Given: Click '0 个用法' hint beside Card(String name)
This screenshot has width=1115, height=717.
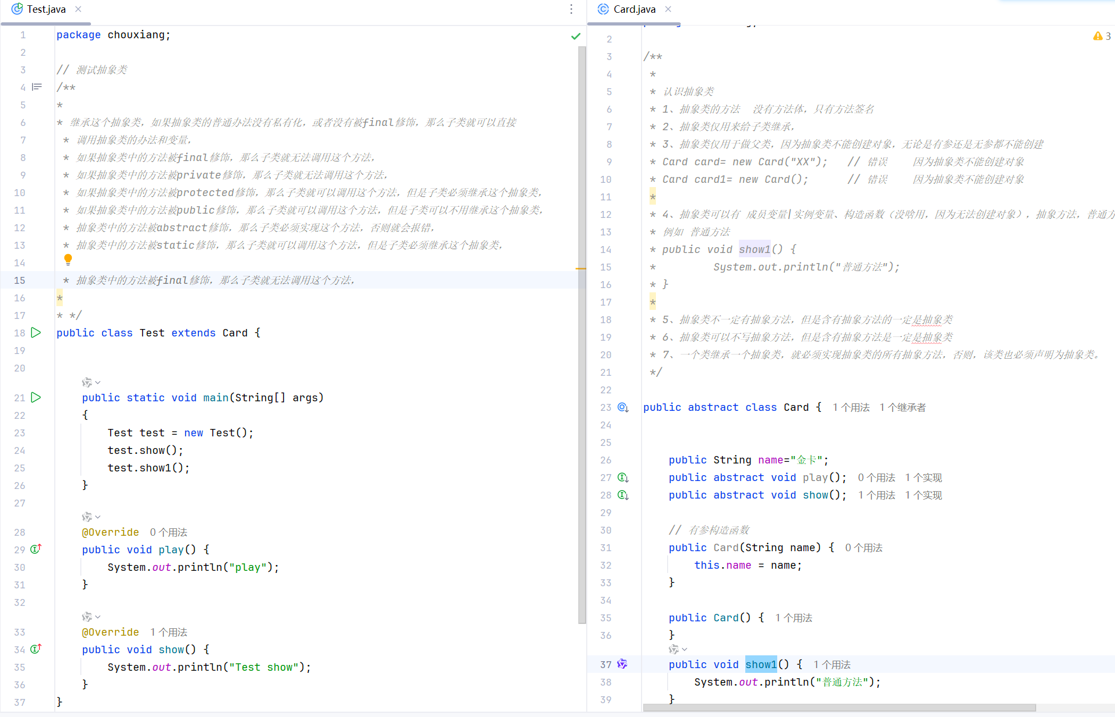Looking at the screenshot, I should [864, 548].
